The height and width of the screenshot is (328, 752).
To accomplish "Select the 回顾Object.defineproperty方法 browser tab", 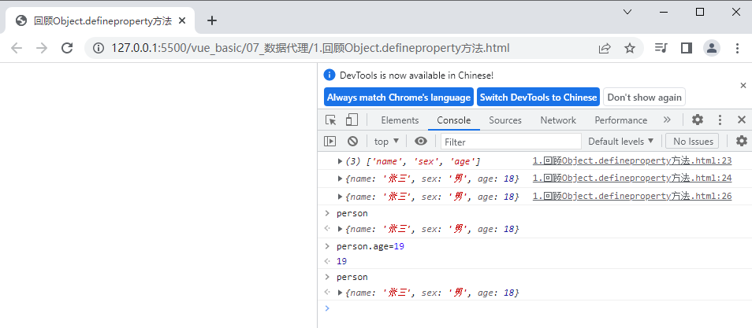I will pos(100,20).
